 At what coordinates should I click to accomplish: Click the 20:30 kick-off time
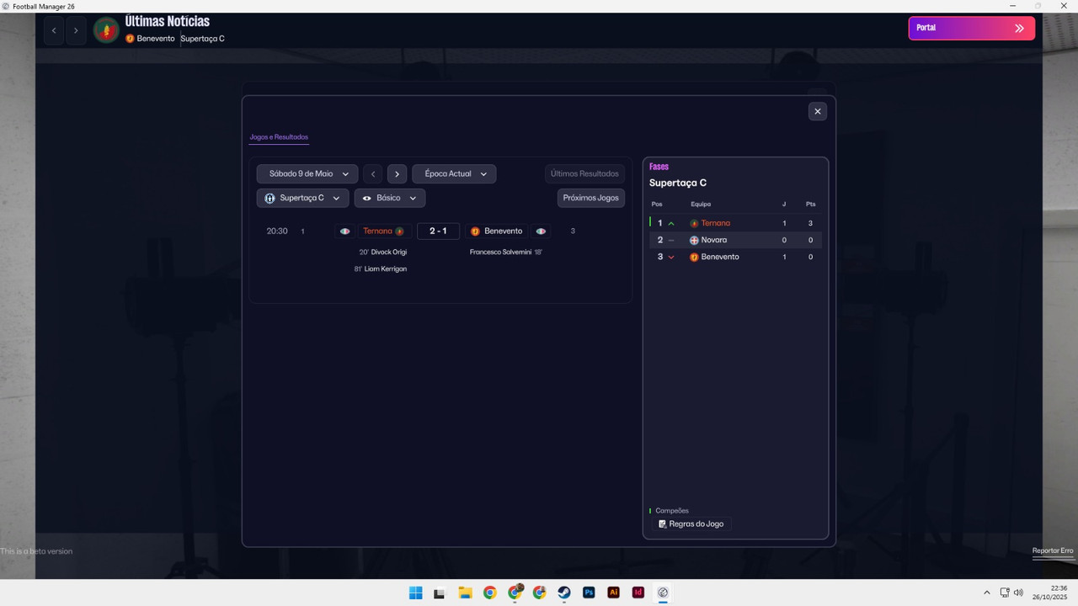tap(277, 231)
